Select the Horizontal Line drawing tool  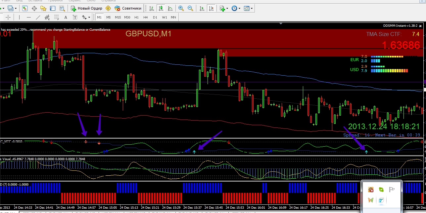[x=29, y=17]
